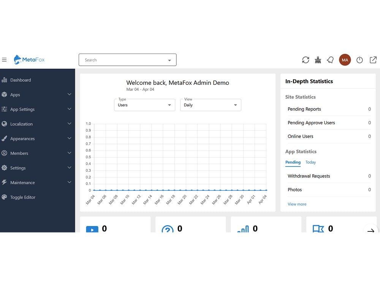
Task: Expand the Localization chevron
Action: click(x=69, y=123)
